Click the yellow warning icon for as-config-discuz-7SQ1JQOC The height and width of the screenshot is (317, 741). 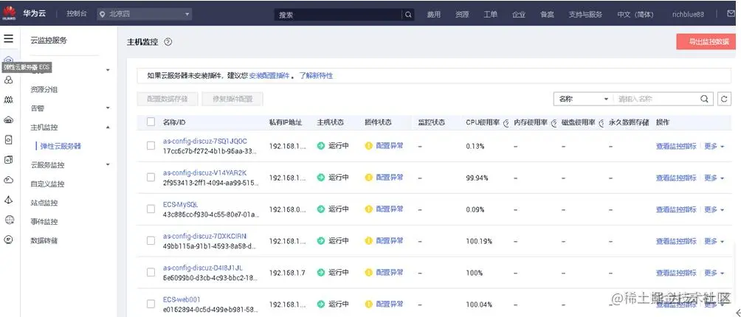369,146
